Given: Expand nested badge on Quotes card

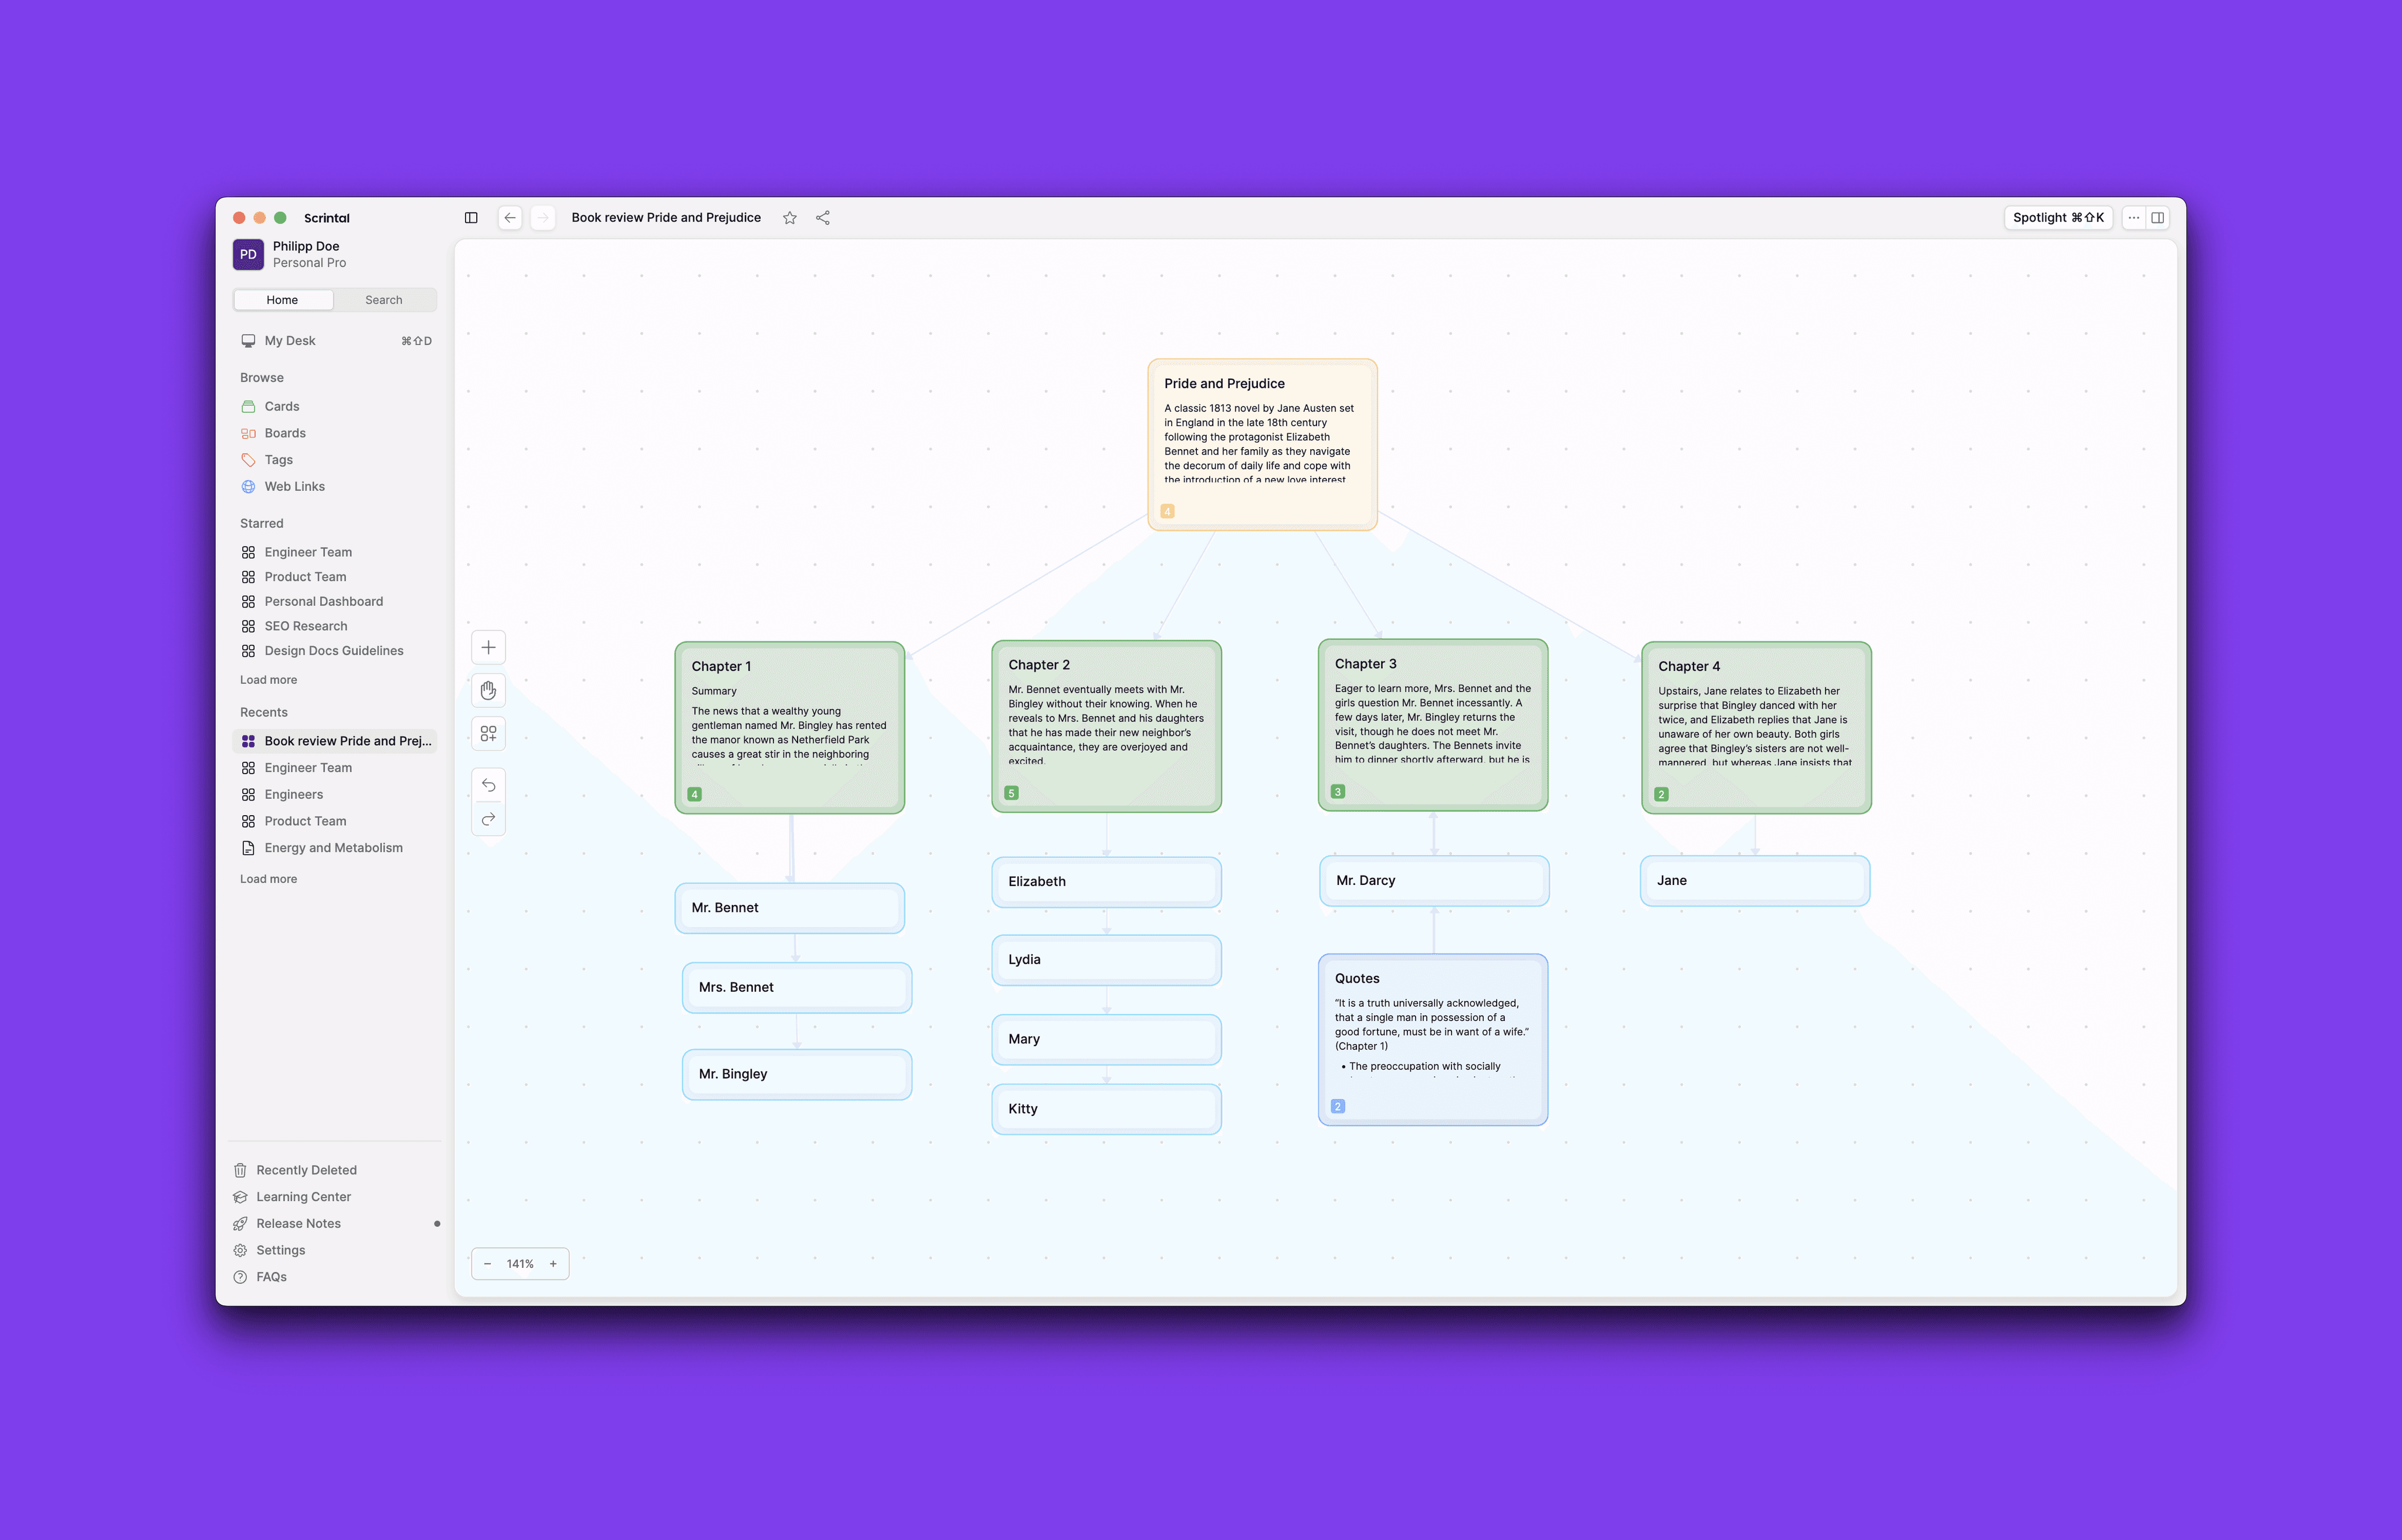Looking at the screenshot, I should coord(1338,1106).
